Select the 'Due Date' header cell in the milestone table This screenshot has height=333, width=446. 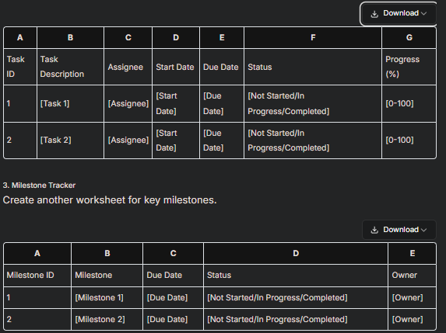click(173, 275)
